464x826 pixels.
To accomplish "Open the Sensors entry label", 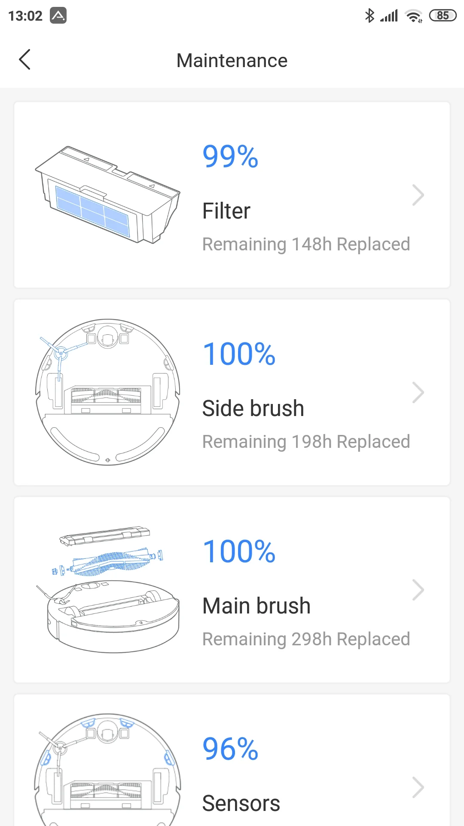I will click(241, 803).
